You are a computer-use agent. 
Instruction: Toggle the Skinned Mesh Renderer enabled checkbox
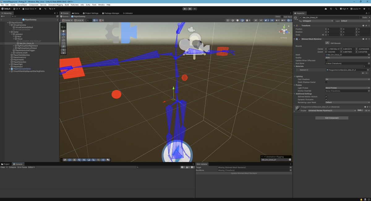(299, 39)
